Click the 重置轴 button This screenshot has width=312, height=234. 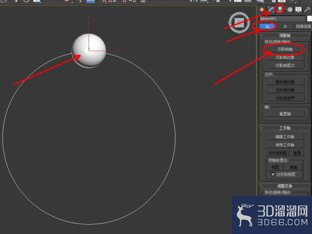[285, 114]
